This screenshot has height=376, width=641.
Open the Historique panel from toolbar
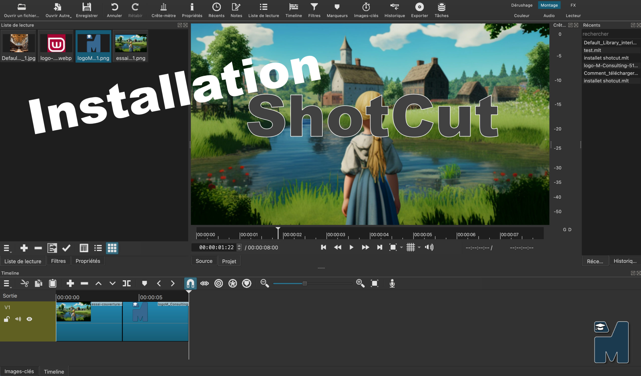(x=395, y=10)
